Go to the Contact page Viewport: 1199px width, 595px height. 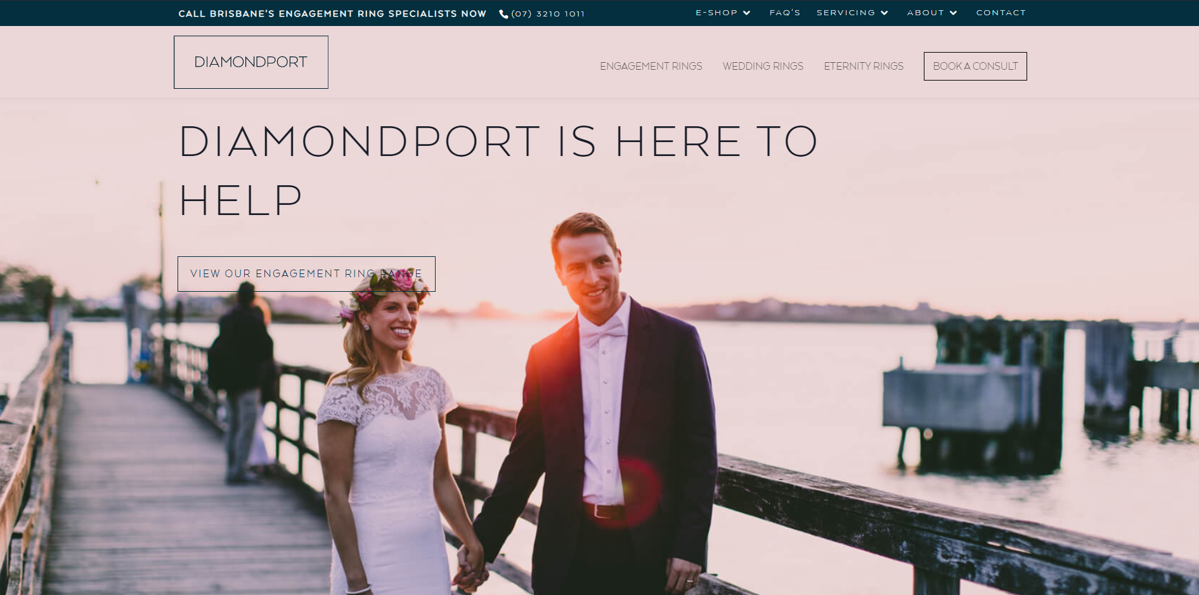click(1001, 13)
